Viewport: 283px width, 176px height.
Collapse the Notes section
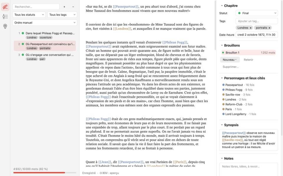tap(222, 159)
